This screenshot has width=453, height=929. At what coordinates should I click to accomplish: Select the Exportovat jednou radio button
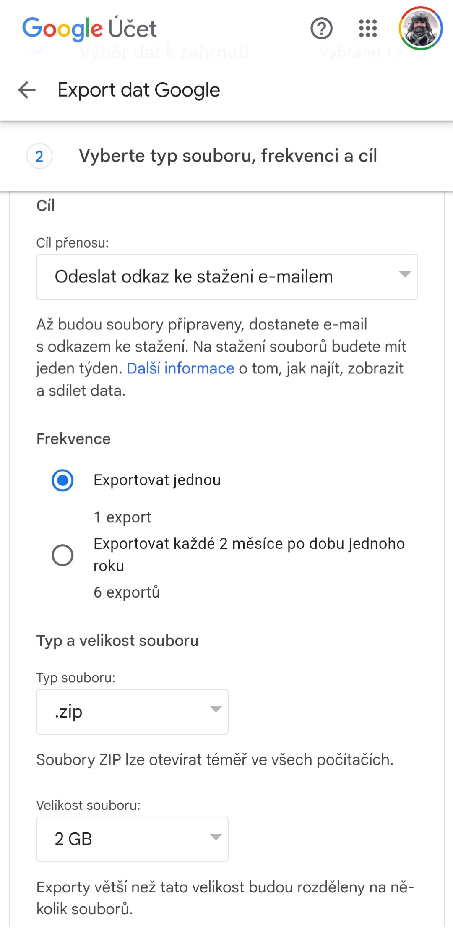click(x=63, y=480)
